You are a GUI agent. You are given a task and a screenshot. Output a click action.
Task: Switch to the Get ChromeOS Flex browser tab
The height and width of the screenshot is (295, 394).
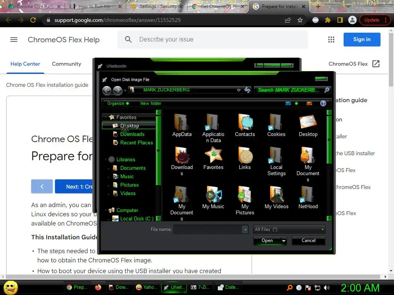tap(218, 7)
